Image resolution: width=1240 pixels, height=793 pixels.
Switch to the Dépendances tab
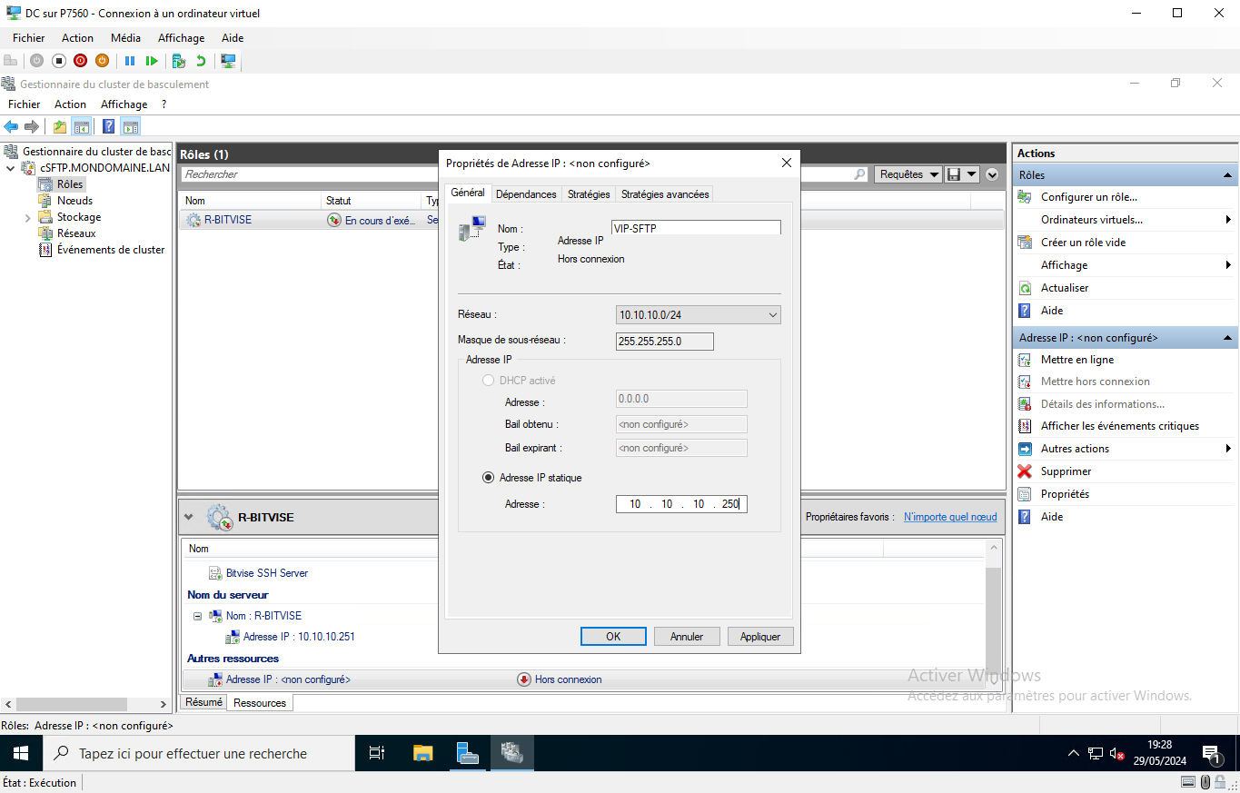526,194
